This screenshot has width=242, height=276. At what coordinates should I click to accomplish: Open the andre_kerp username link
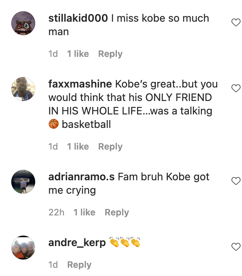click(77, 243)
